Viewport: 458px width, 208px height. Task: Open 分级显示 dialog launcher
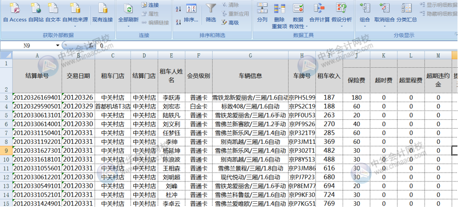[456, 35]
